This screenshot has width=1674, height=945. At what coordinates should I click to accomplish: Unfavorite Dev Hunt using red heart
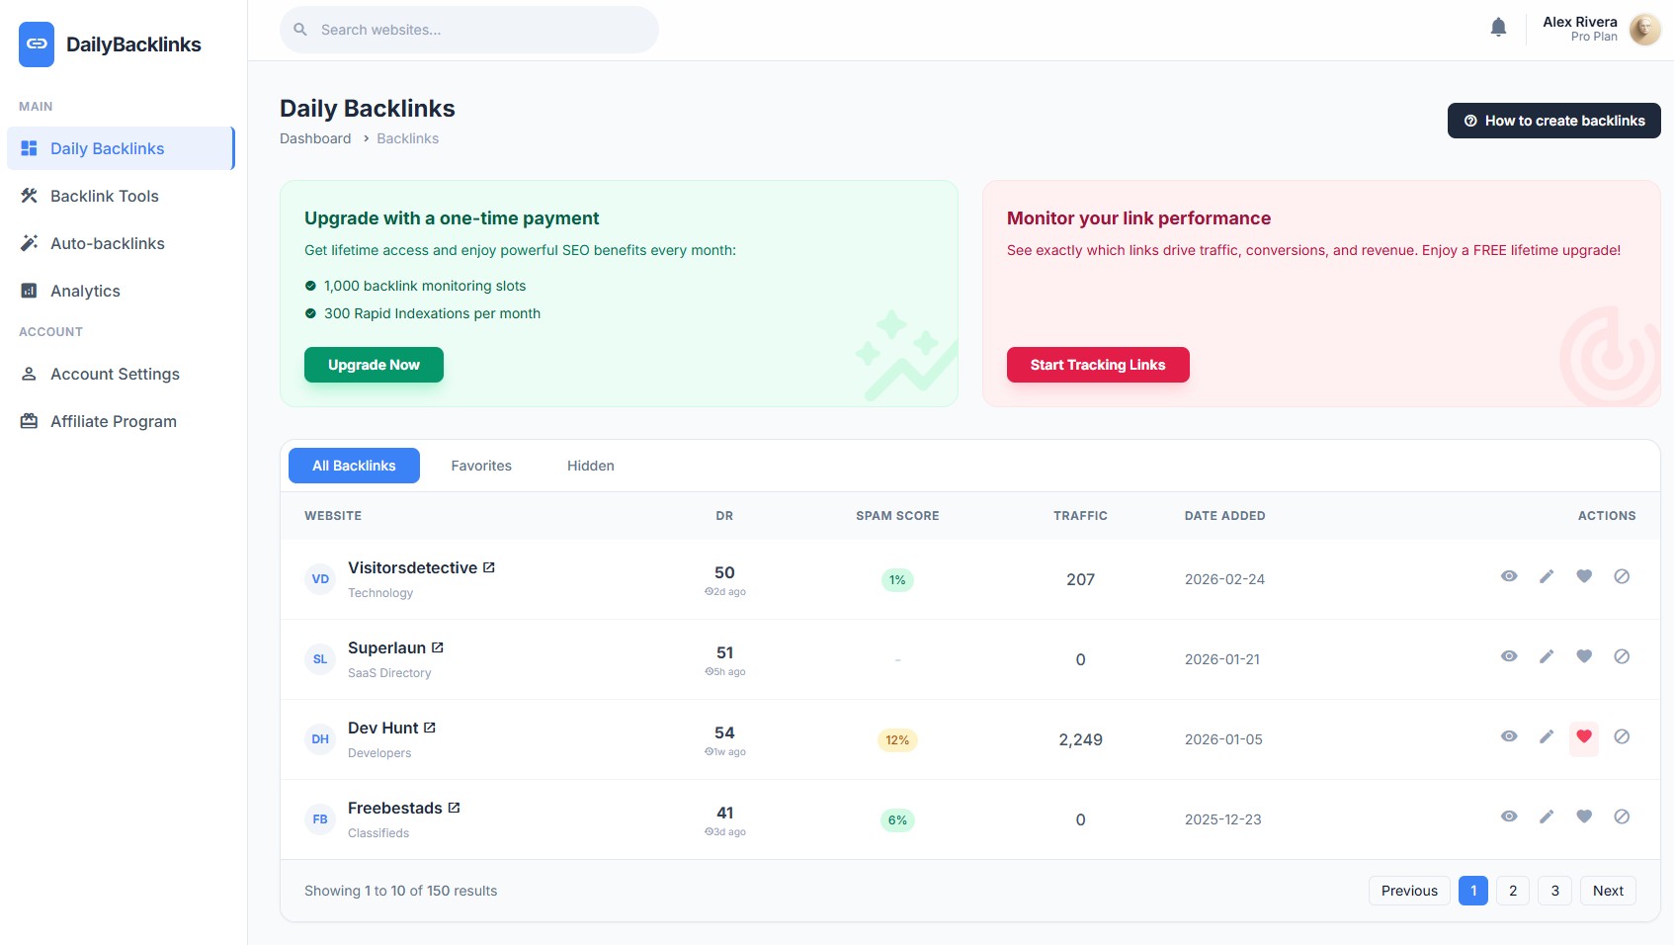(1584, 736)
